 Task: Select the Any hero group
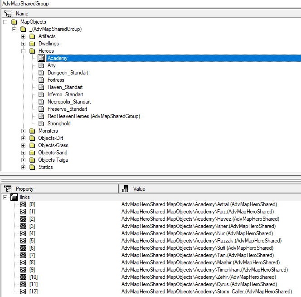(x=52, y=65)
